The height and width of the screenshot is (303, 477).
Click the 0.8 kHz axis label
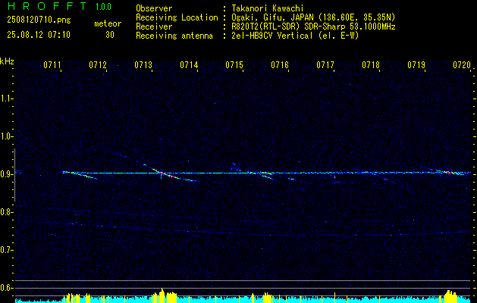click(x=6, y=212)
